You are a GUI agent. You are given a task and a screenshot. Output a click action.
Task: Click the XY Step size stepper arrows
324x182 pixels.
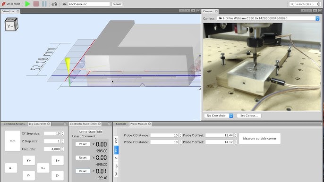63,133
